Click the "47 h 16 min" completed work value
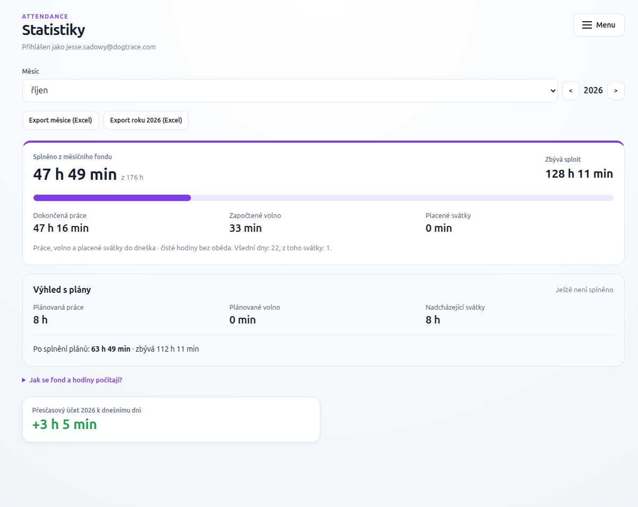This screenshot has width=638, height=507. pyautogui.click(x=61, y=228)
